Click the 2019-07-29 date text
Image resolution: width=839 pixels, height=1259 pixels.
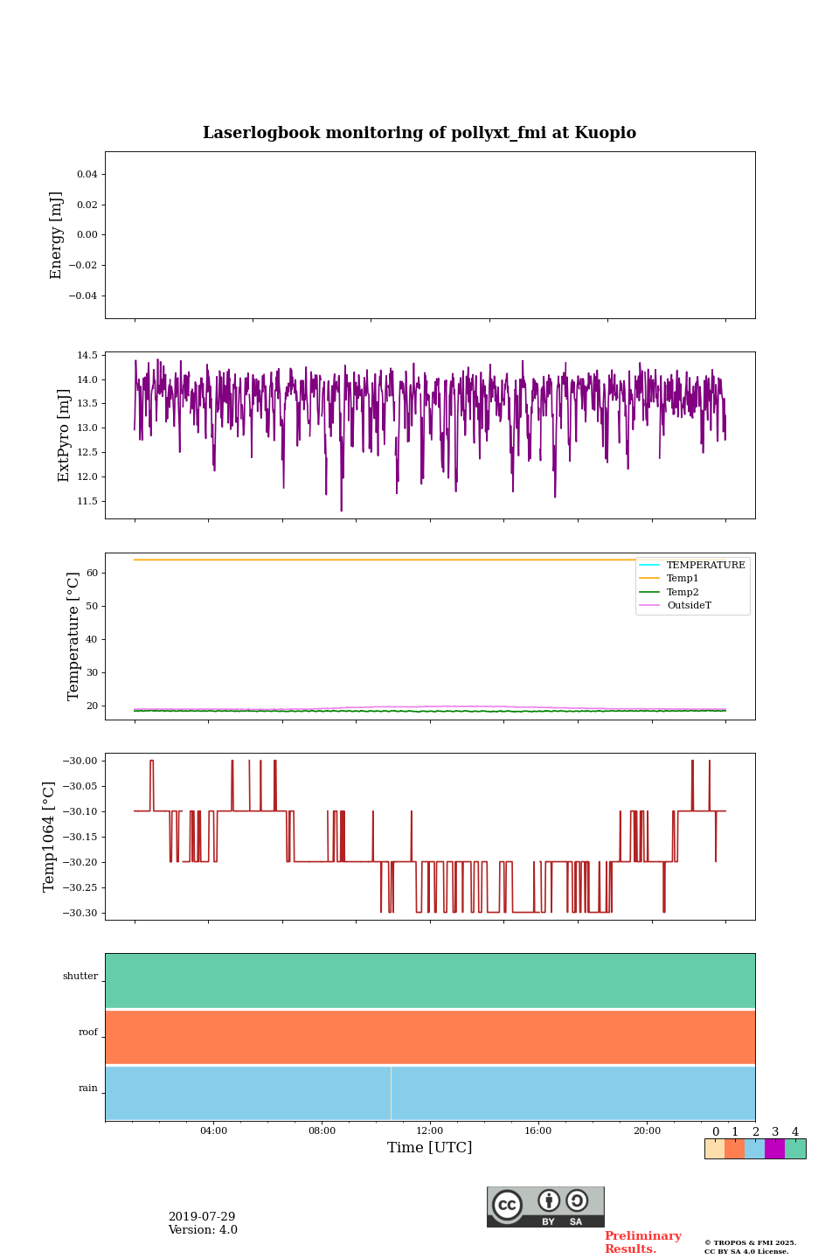(x=202, y=1217)
